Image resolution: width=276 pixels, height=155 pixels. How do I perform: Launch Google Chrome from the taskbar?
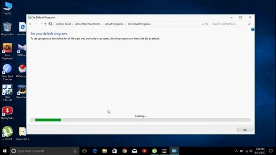(x=125, y=151)
